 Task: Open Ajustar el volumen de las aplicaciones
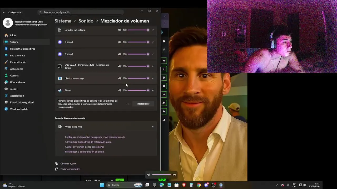tap(85, 147)
